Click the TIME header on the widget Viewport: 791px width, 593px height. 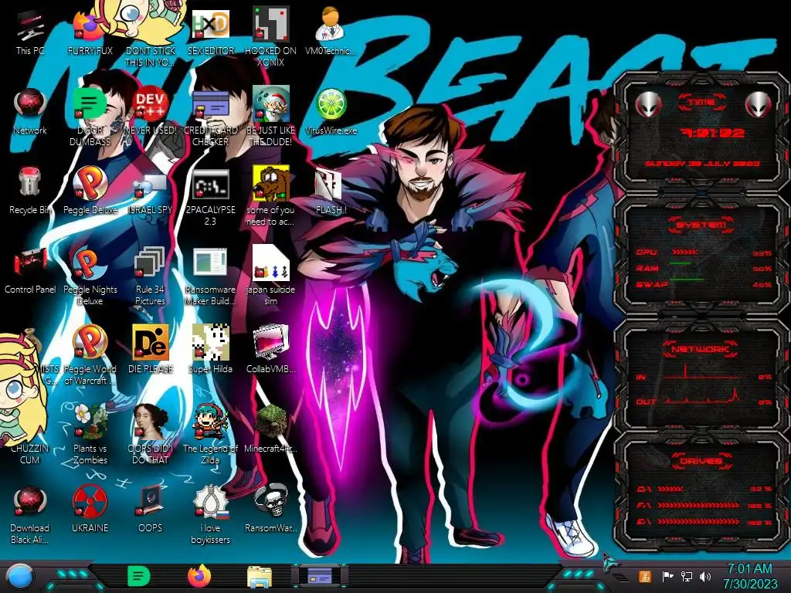click(x=701, y=103)
